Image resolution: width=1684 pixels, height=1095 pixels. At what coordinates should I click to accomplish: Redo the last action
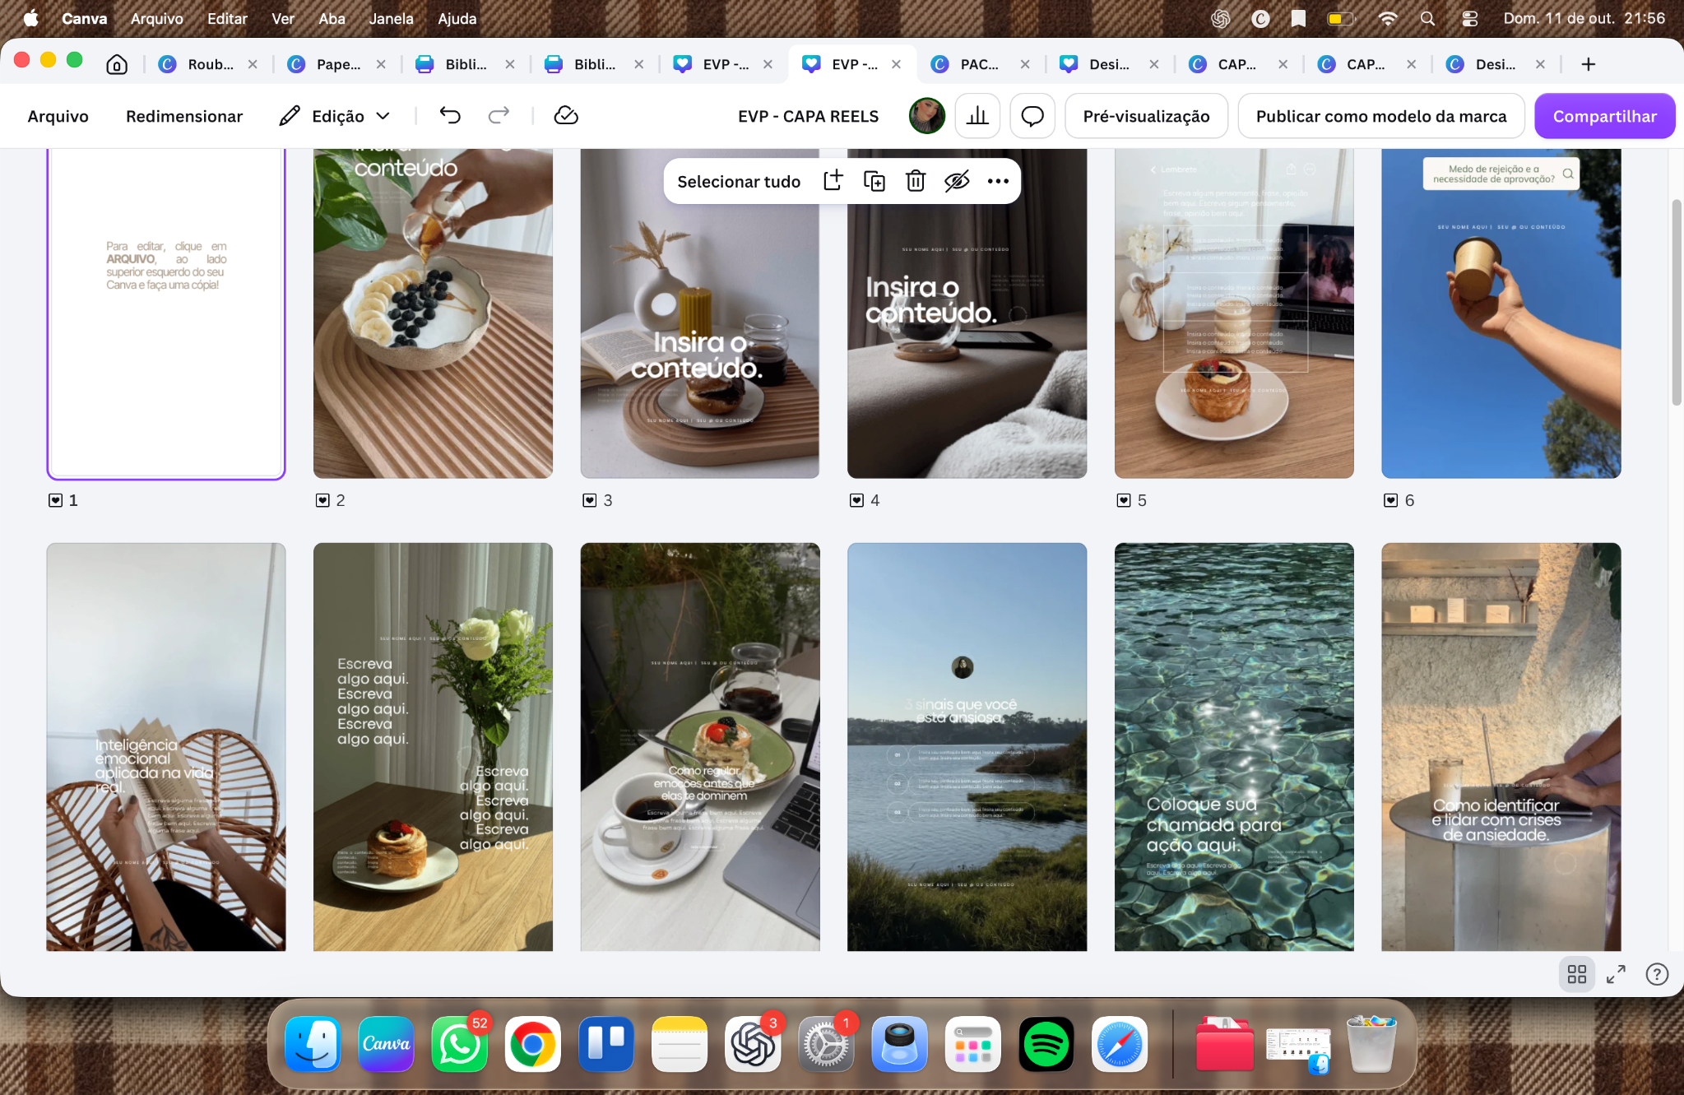click(x=499, y=116)
